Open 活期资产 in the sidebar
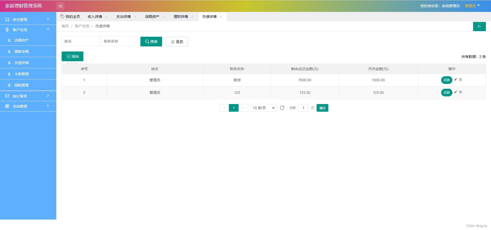 [x=28, y=40]
